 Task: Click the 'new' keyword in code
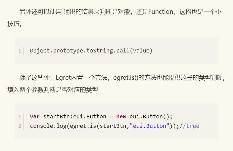pos(121,116)
